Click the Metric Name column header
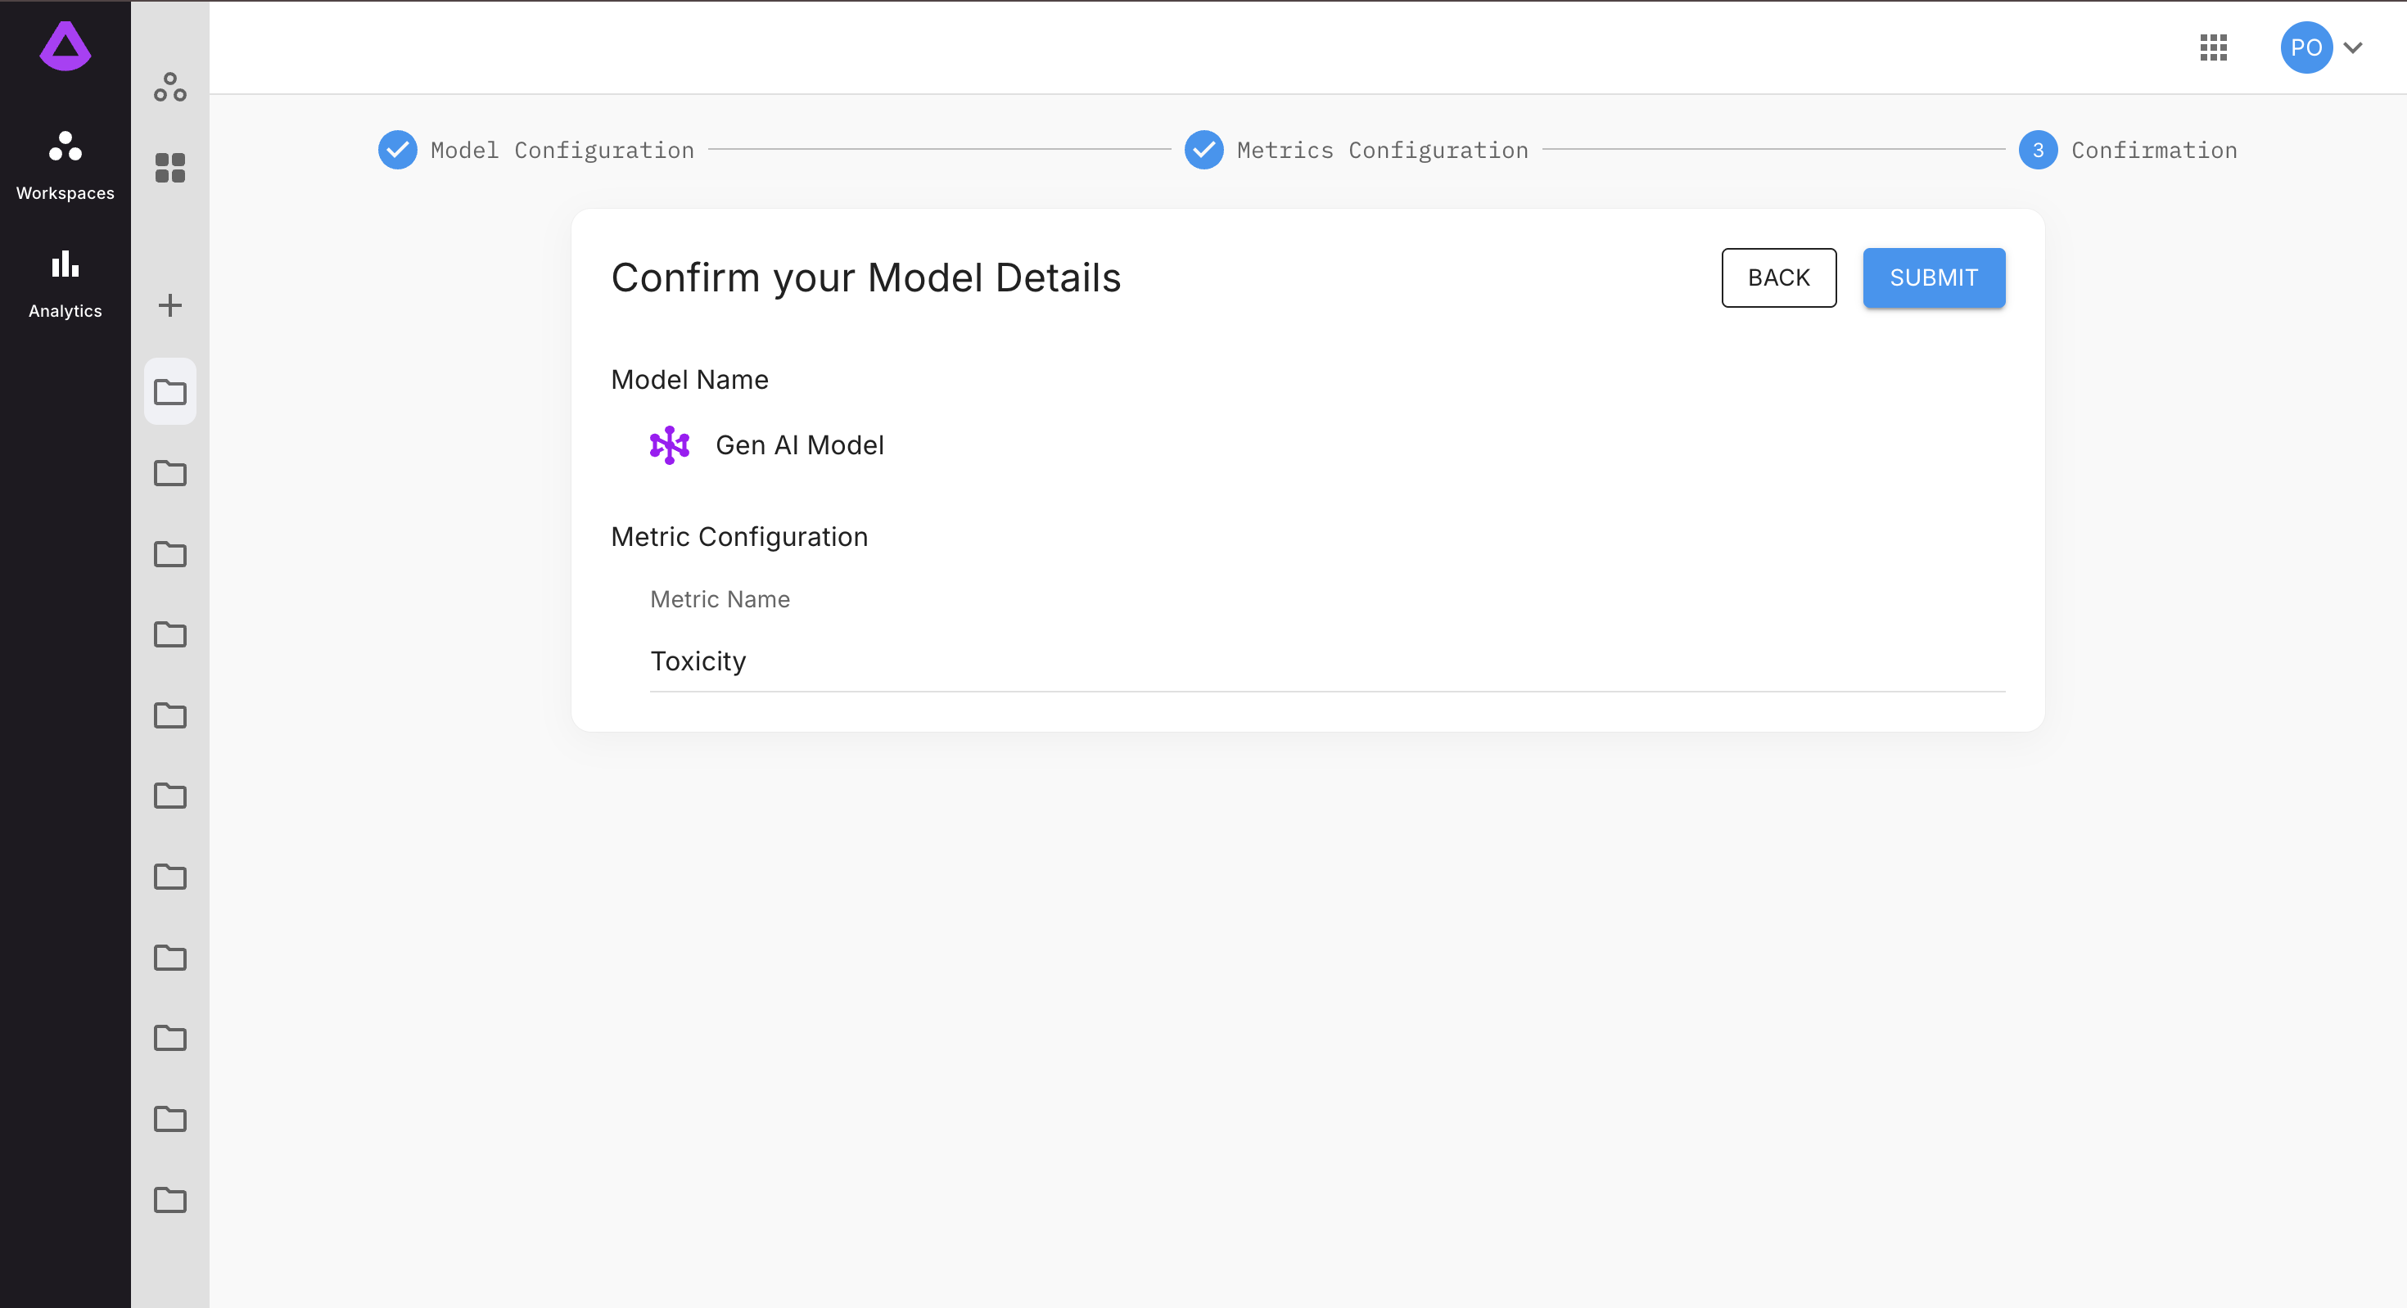The width and height of the screenshot is (2407, 1308). (720, 599)
